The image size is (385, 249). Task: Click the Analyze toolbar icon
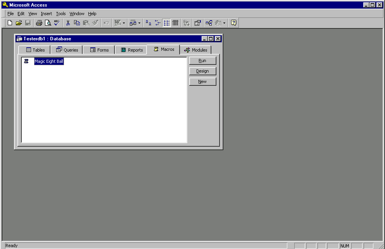(133, 23)
